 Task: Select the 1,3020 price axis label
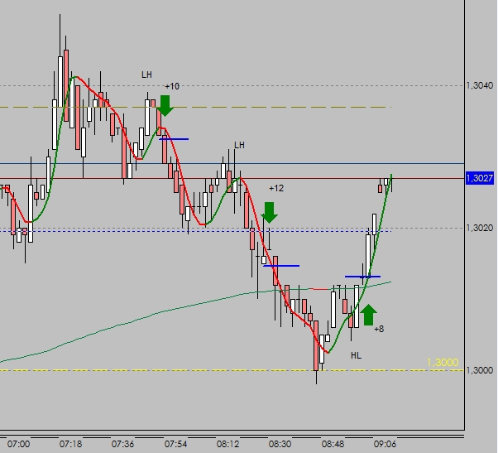pos(480,228)
